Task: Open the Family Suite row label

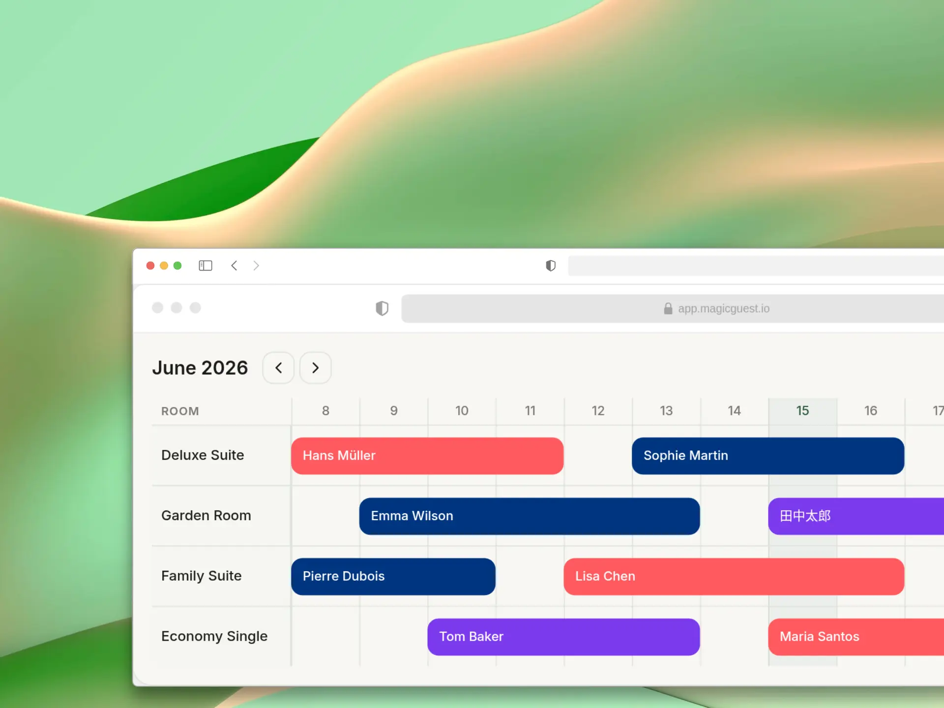Action: 202,576
